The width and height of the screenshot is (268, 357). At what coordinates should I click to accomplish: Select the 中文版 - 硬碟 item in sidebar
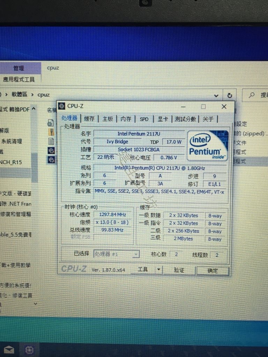pyautogui.click(x=15, y=193)
